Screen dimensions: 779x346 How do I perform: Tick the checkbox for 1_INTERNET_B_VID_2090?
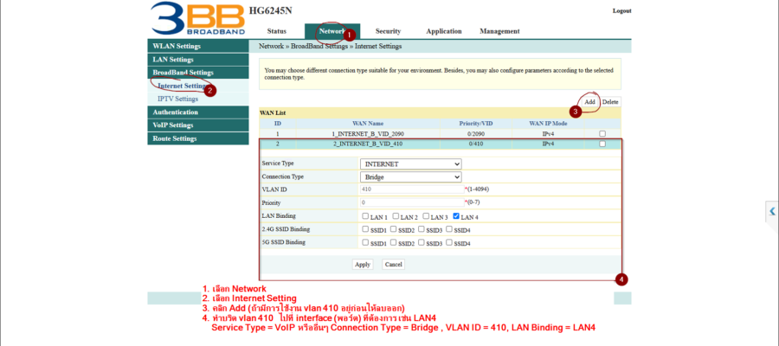coord(602,133)
